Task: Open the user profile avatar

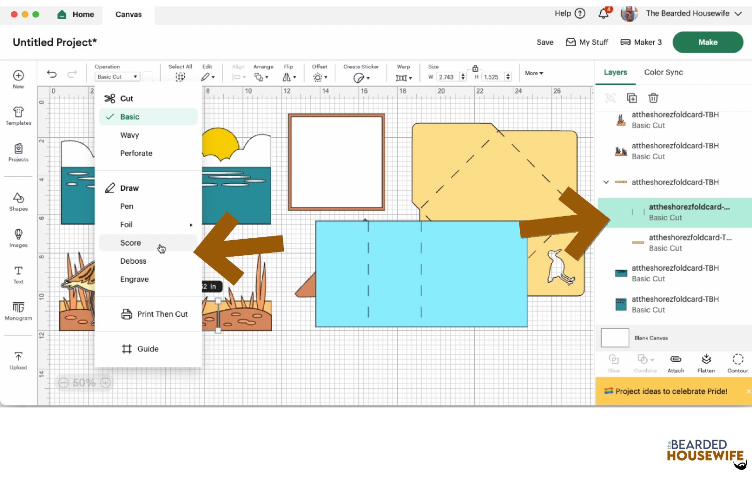Action: (x=629, y=14)
